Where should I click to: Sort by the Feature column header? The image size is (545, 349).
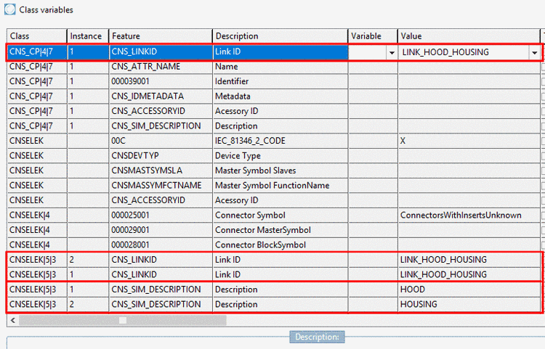pos(161,36)
